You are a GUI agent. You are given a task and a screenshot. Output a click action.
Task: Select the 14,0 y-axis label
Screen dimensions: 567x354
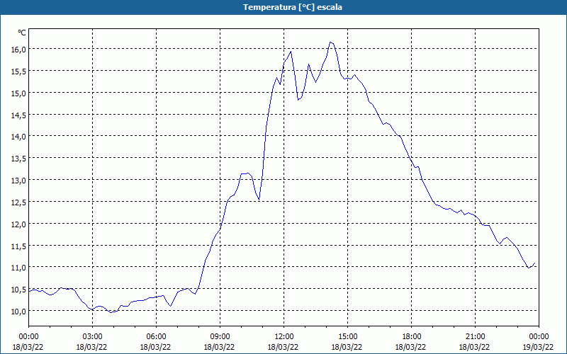pyautogui.click(x=18, y=137)
